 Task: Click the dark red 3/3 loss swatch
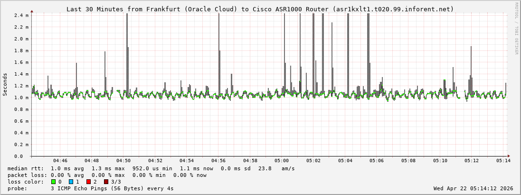coord(106,182)
